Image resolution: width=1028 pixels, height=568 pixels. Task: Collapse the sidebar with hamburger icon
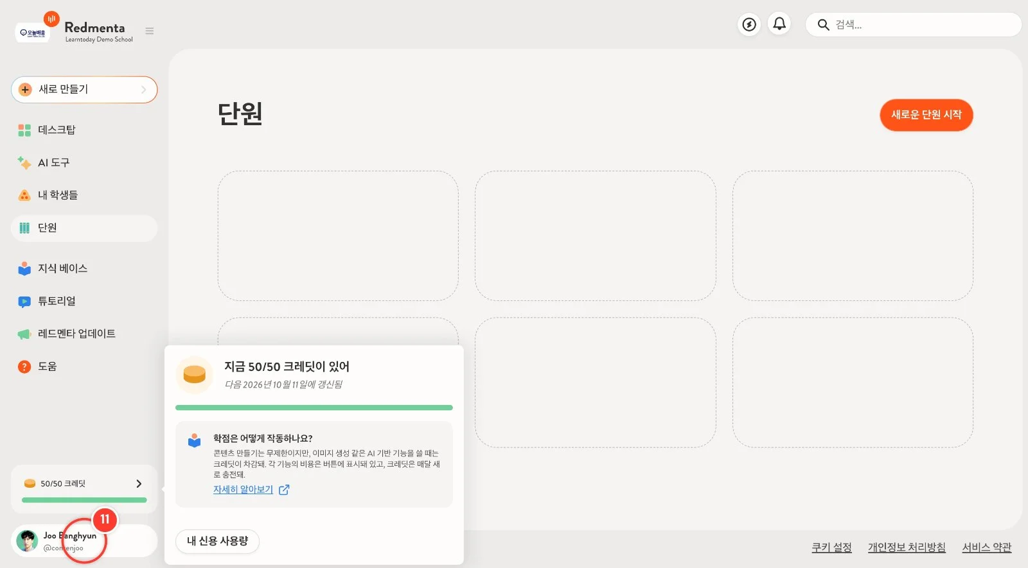pyautogui.click(x=150, y=31)
